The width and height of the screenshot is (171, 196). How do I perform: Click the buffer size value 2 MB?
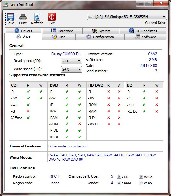pos(153,59)
